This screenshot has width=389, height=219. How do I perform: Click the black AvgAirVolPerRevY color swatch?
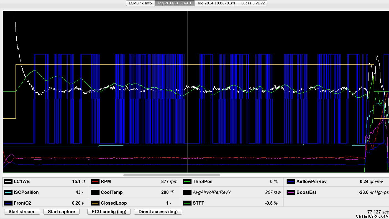tap(187, 192)
